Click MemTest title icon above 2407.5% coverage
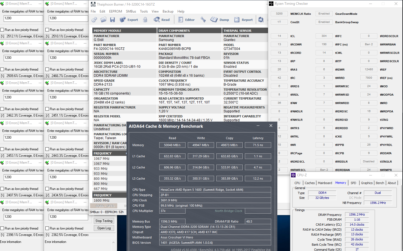The image size is (403, 251). click(x=2, y=163)
